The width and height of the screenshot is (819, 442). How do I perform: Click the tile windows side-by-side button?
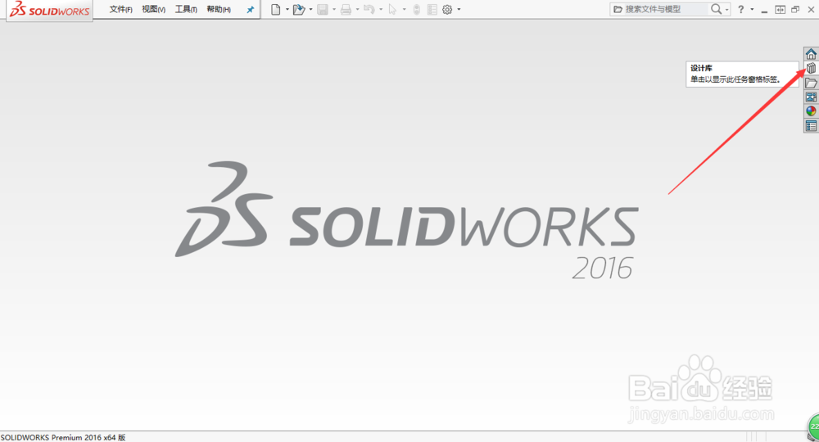780,9
